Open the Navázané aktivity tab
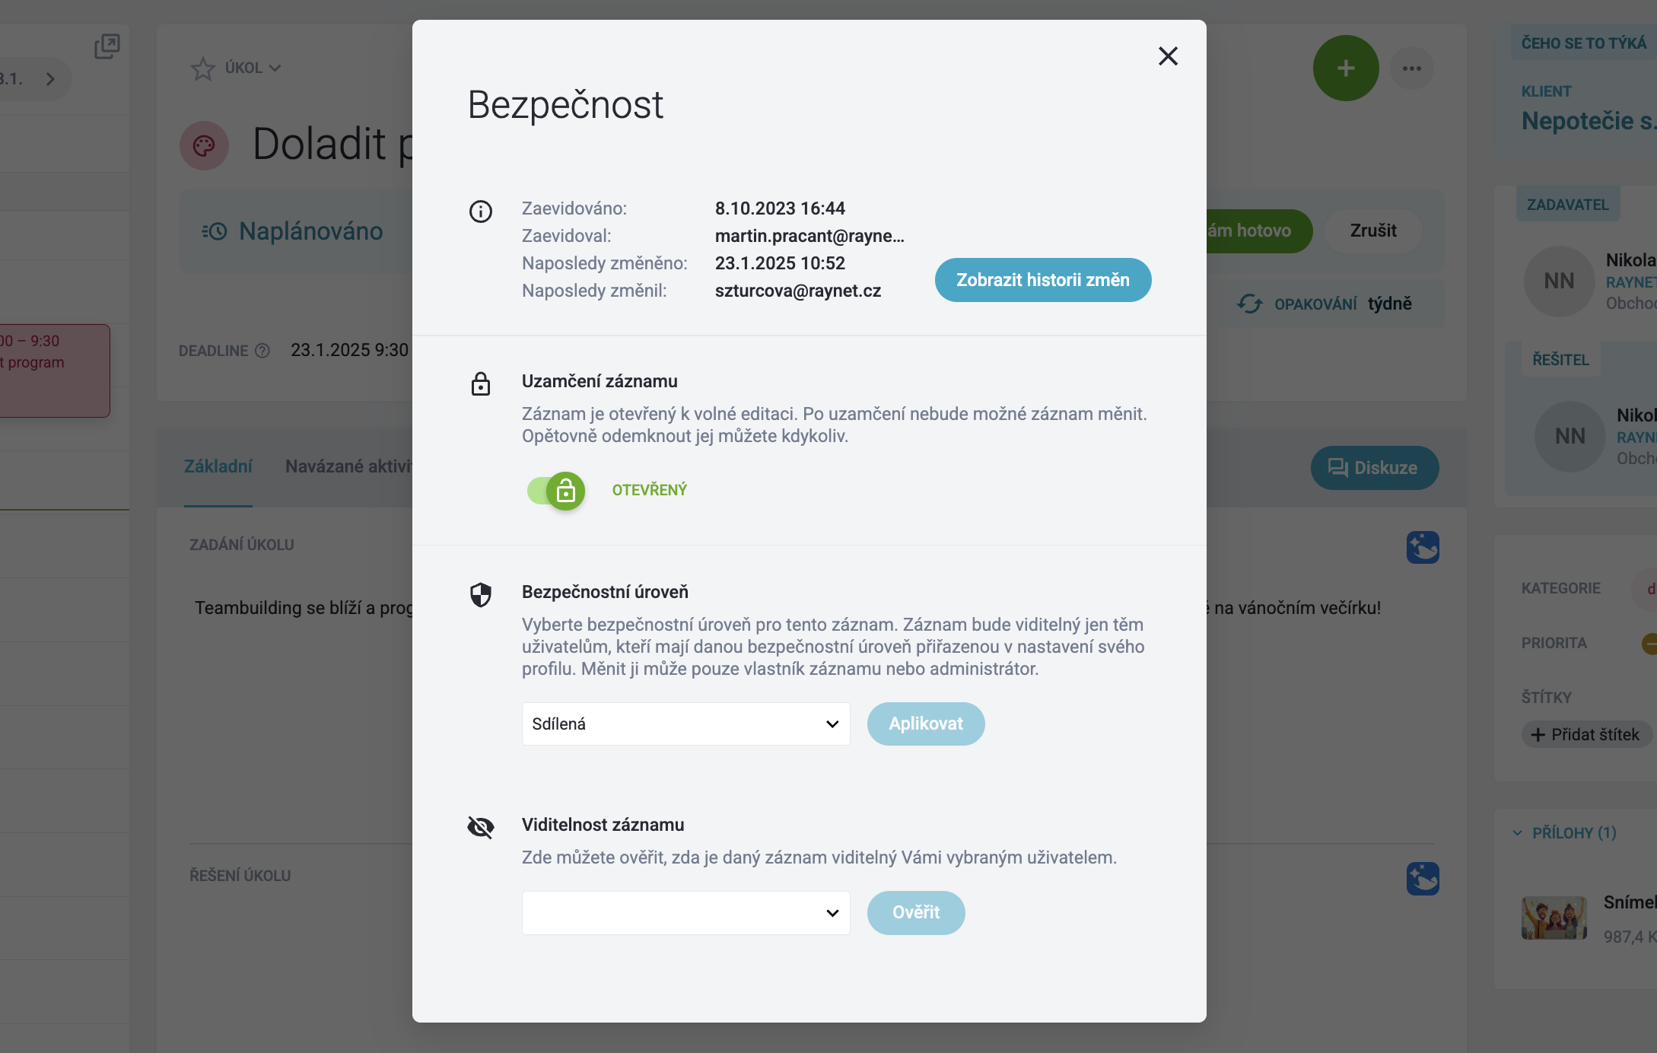This screenshot has width=1657, height=1053. 348,466
